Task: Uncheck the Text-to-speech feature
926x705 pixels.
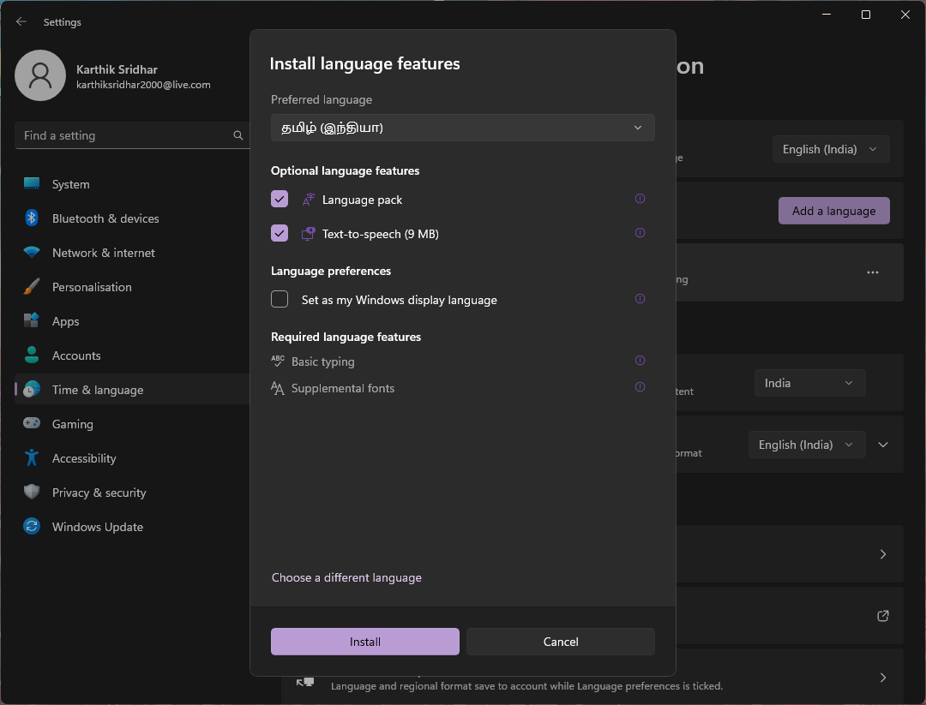Action: pos(279,233)
